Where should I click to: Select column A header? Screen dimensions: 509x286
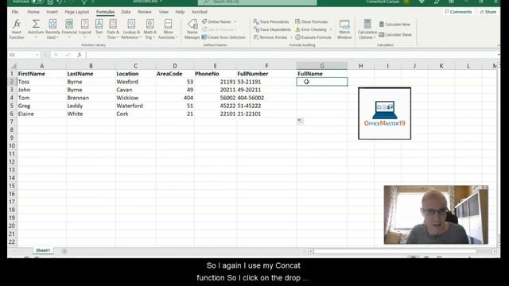(41, 66)
